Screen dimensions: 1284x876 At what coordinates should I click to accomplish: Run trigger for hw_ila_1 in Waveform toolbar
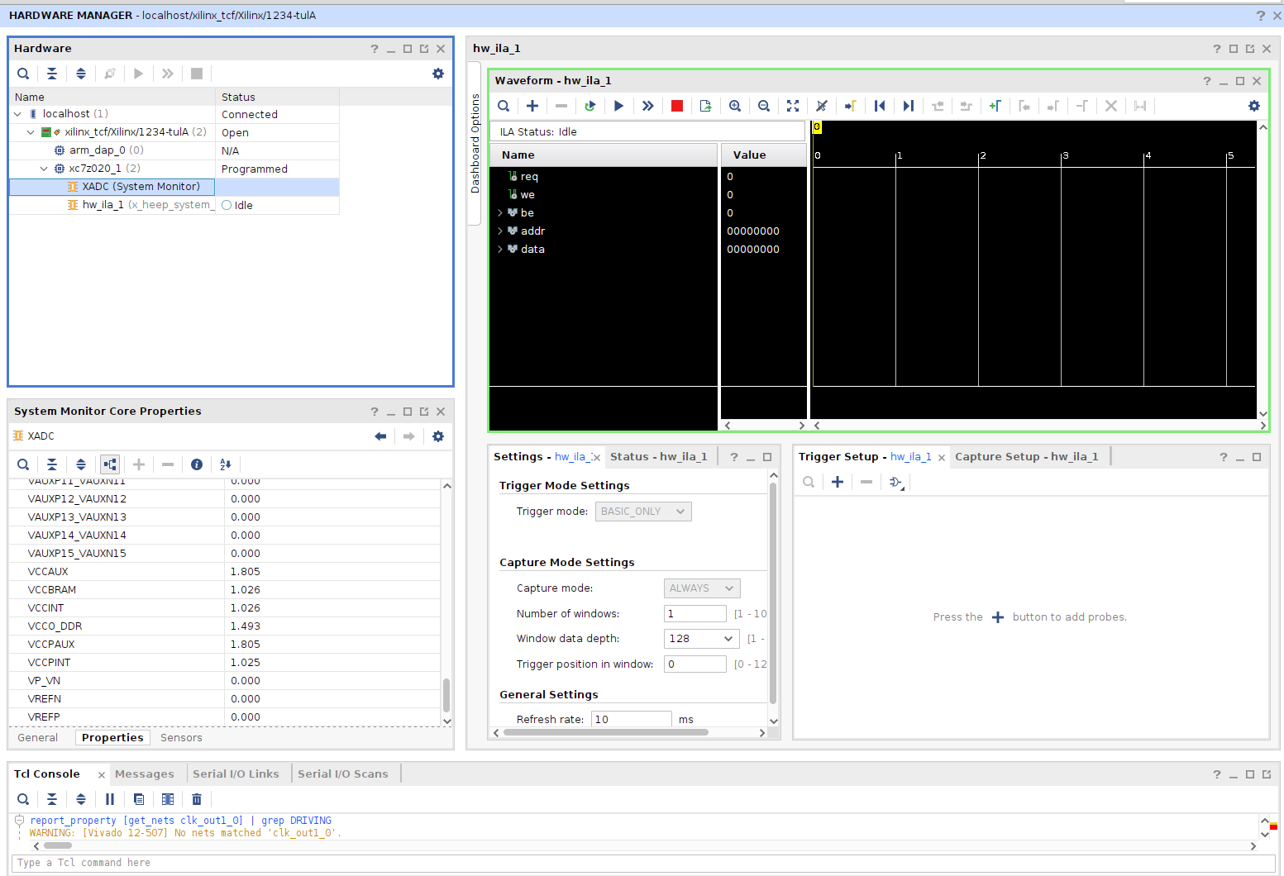619,106
